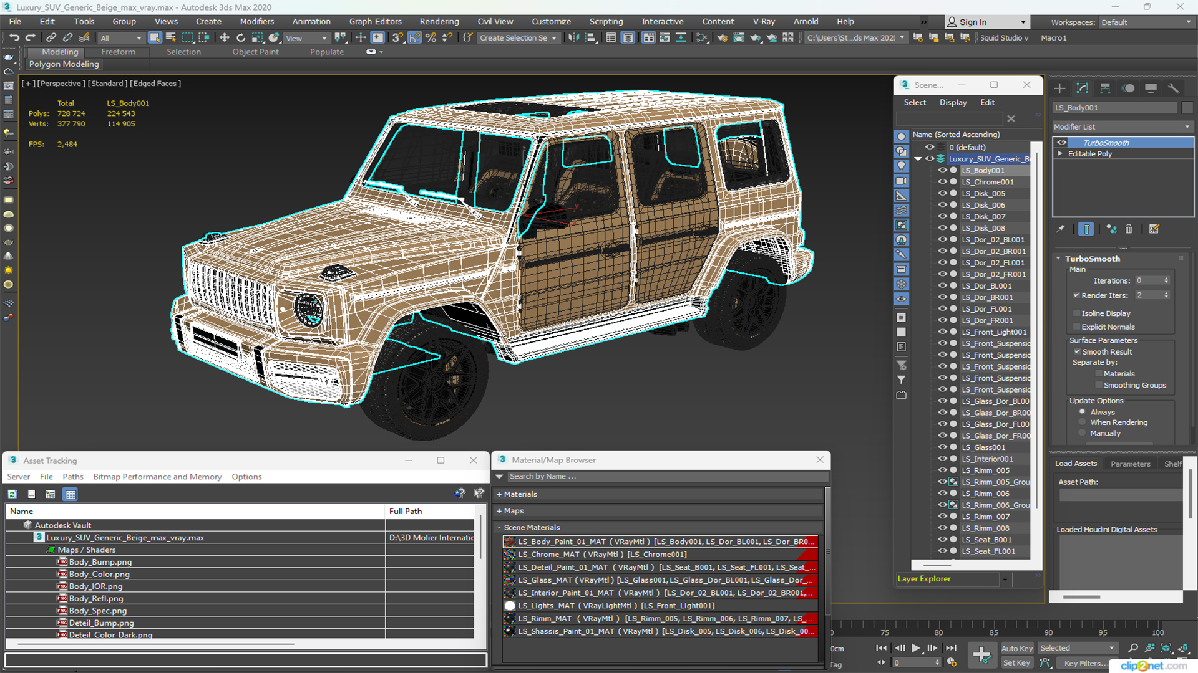Screen dimensions: 1198x673
Task: Open the Utilities wrench panel
Action: [1174, 88]
